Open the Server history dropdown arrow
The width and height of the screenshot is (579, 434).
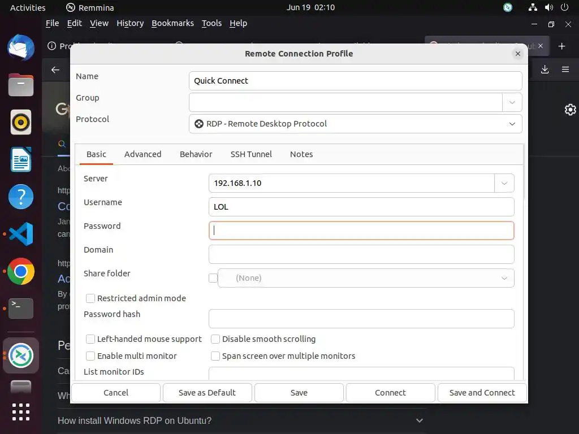(x=504, y=183)
